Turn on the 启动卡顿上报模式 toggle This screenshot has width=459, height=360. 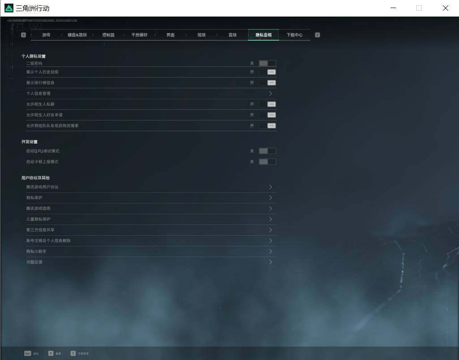click(267, 162)
